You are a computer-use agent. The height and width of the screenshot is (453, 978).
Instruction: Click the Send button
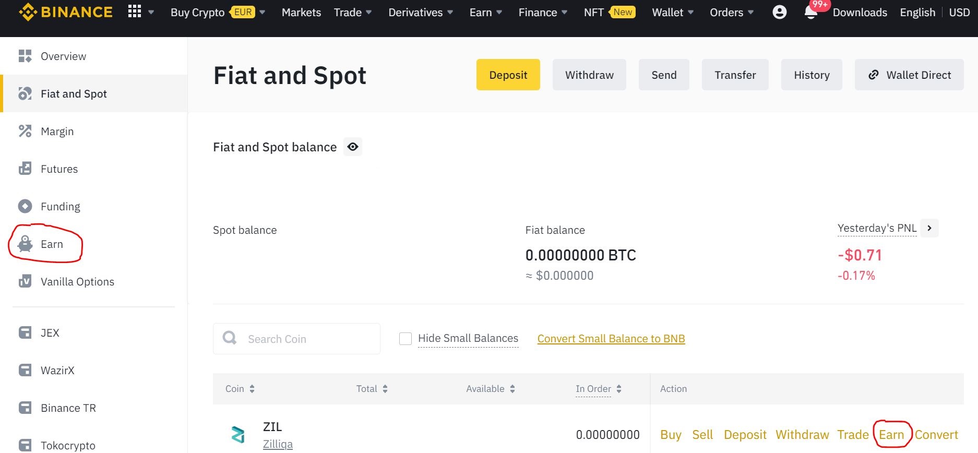click(664, 75)
